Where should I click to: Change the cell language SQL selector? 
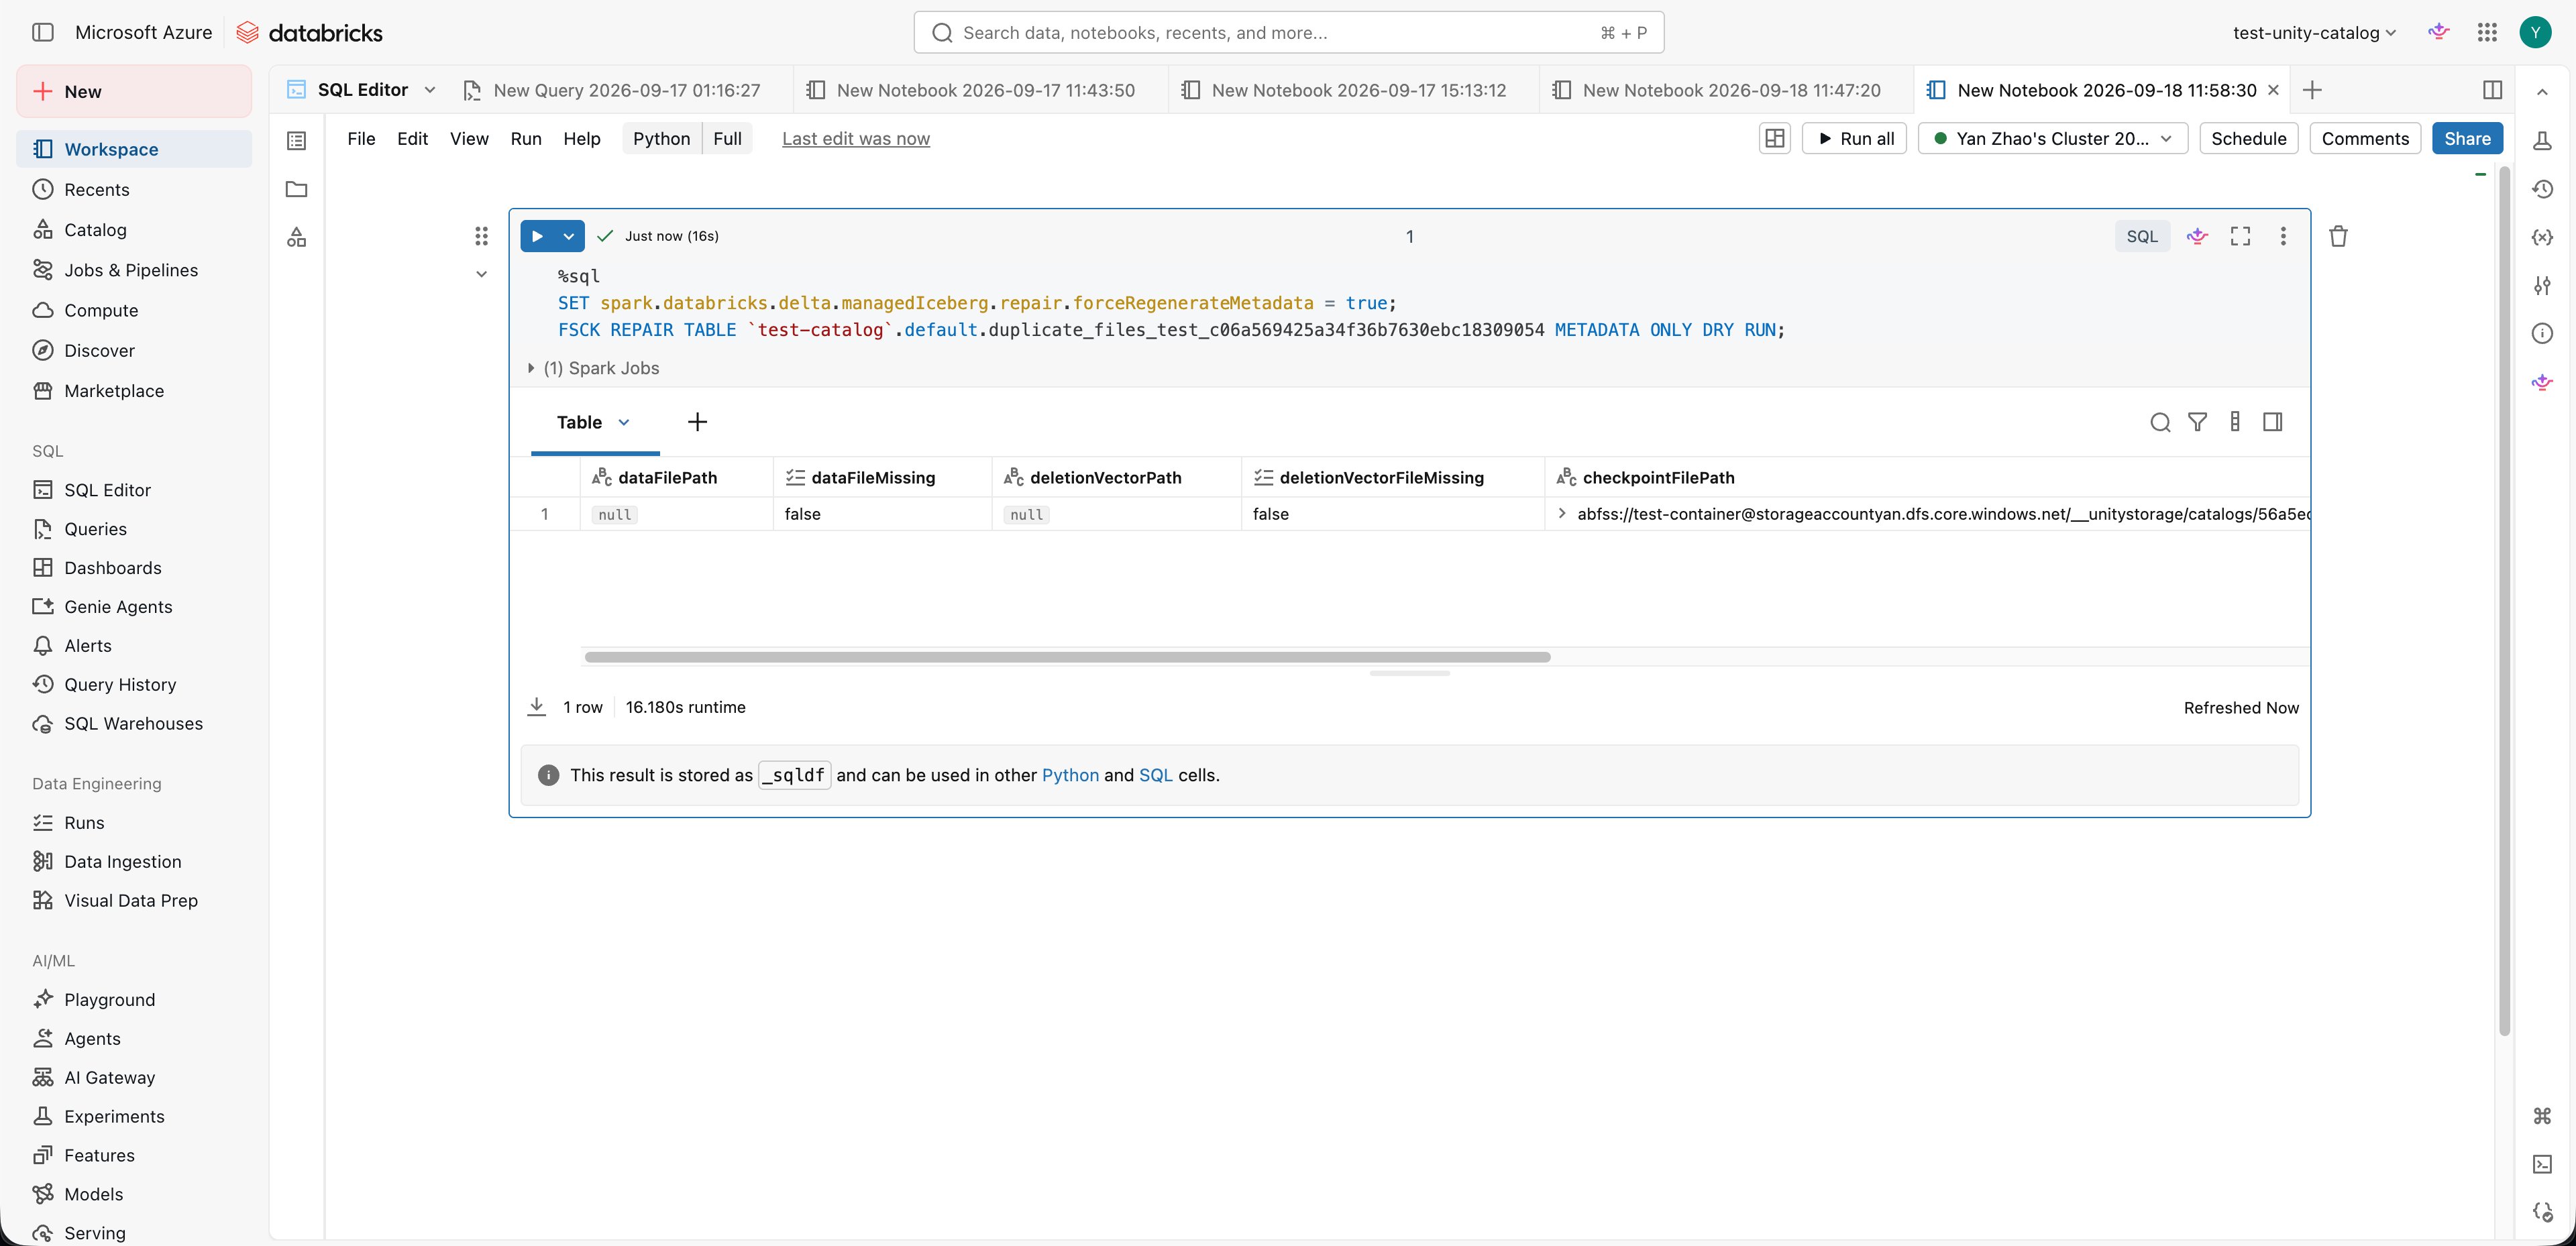click(2142, 236)
